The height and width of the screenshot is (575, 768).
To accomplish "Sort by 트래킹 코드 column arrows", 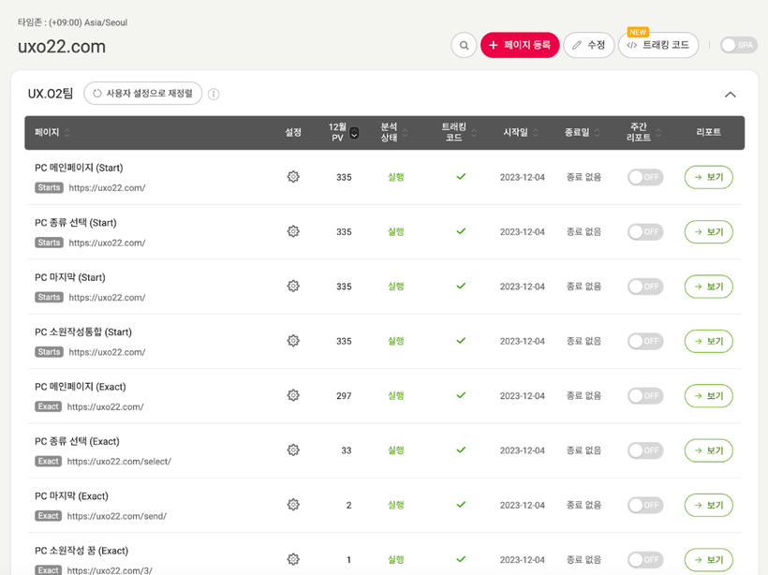I will pos(474,132).
